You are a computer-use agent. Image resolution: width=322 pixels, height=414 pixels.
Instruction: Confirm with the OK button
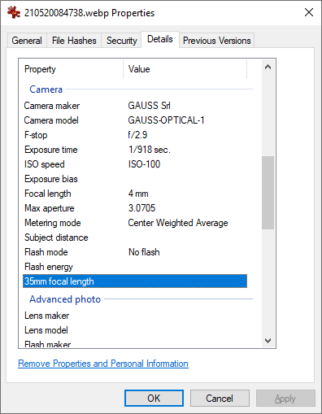coord(154,398)
